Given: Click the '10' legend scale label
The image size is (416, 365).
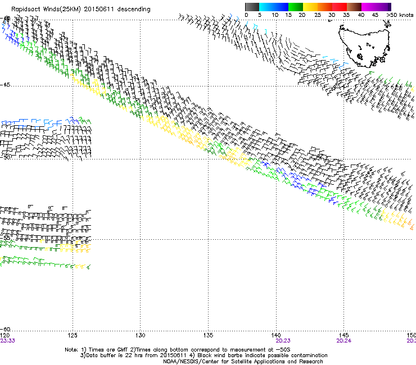Looking at the screenshot, I should coord(275,15).
